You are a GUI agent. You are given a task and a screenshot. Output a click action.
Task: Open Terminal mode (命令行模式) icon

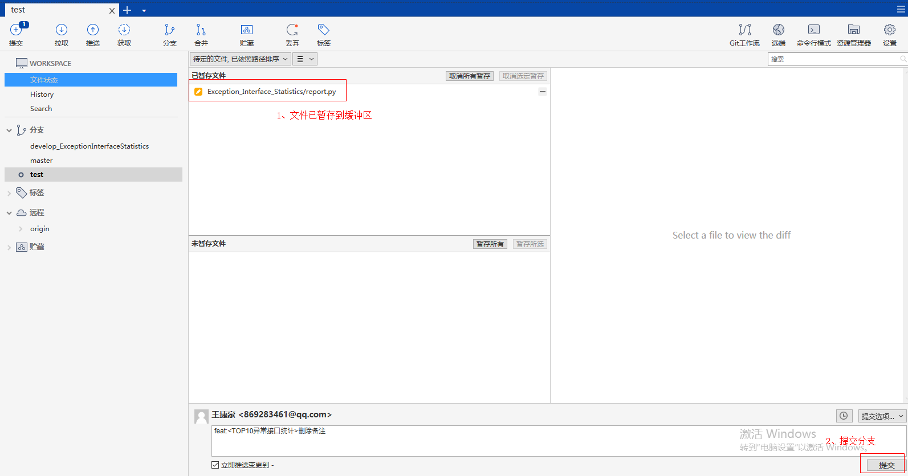click(x=814, y=35)
